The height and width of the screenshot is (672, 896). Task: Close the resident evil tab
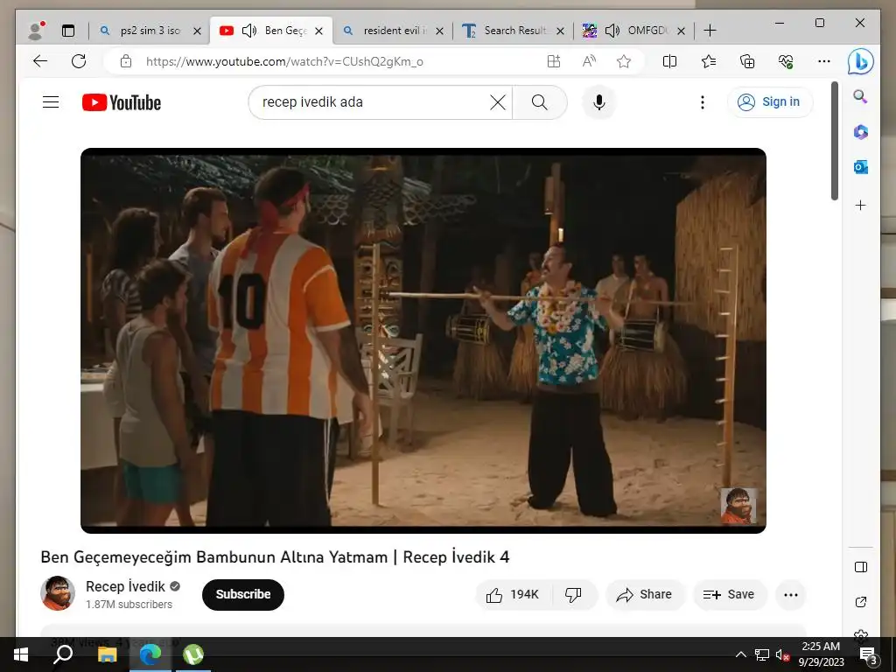pos(439,31)
